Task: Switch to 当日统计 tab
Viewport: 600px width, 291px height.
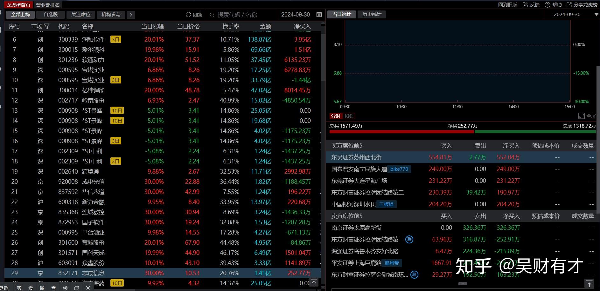Action: point(342,14)
